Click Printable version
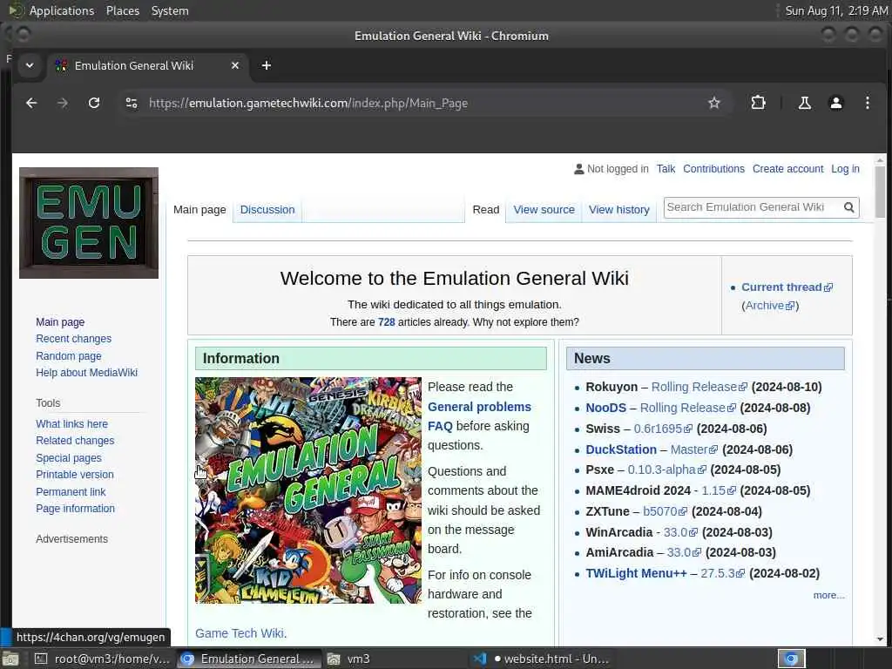 click(x=75, y=474)
